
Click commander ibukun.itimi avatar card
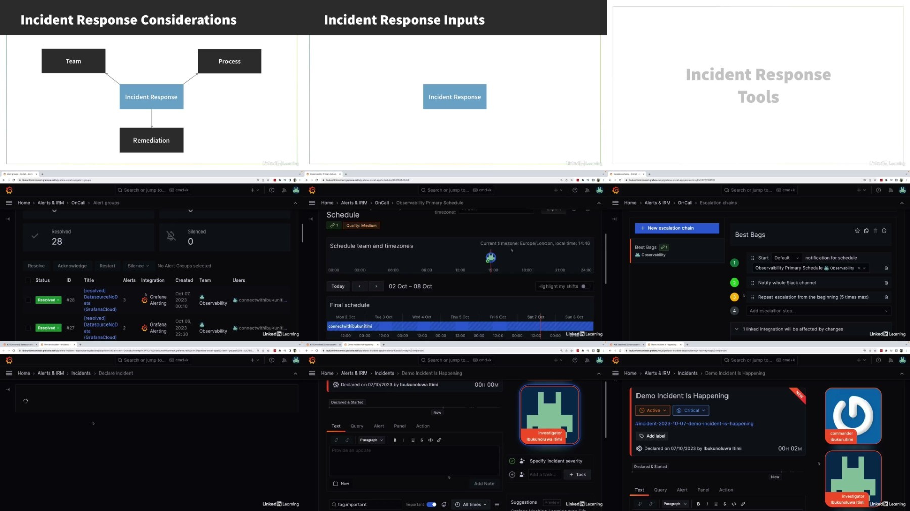point(853,416)
